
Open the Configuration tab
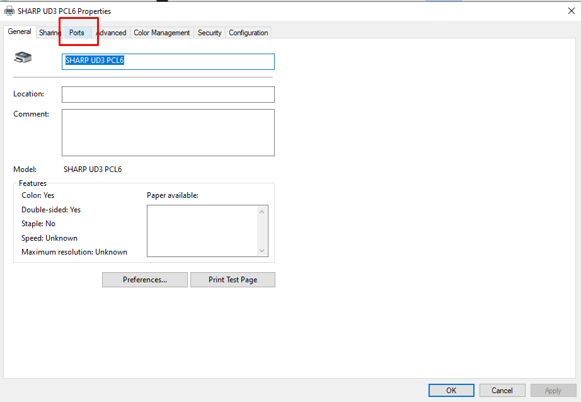click(248, 32)
